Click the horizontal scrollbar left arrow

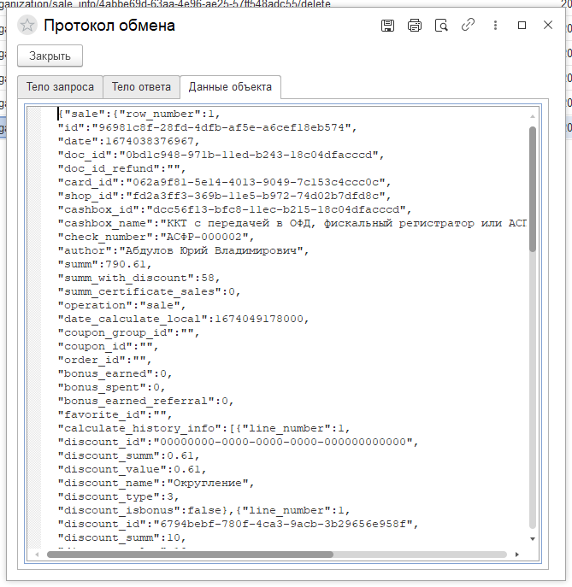[37, 555]
